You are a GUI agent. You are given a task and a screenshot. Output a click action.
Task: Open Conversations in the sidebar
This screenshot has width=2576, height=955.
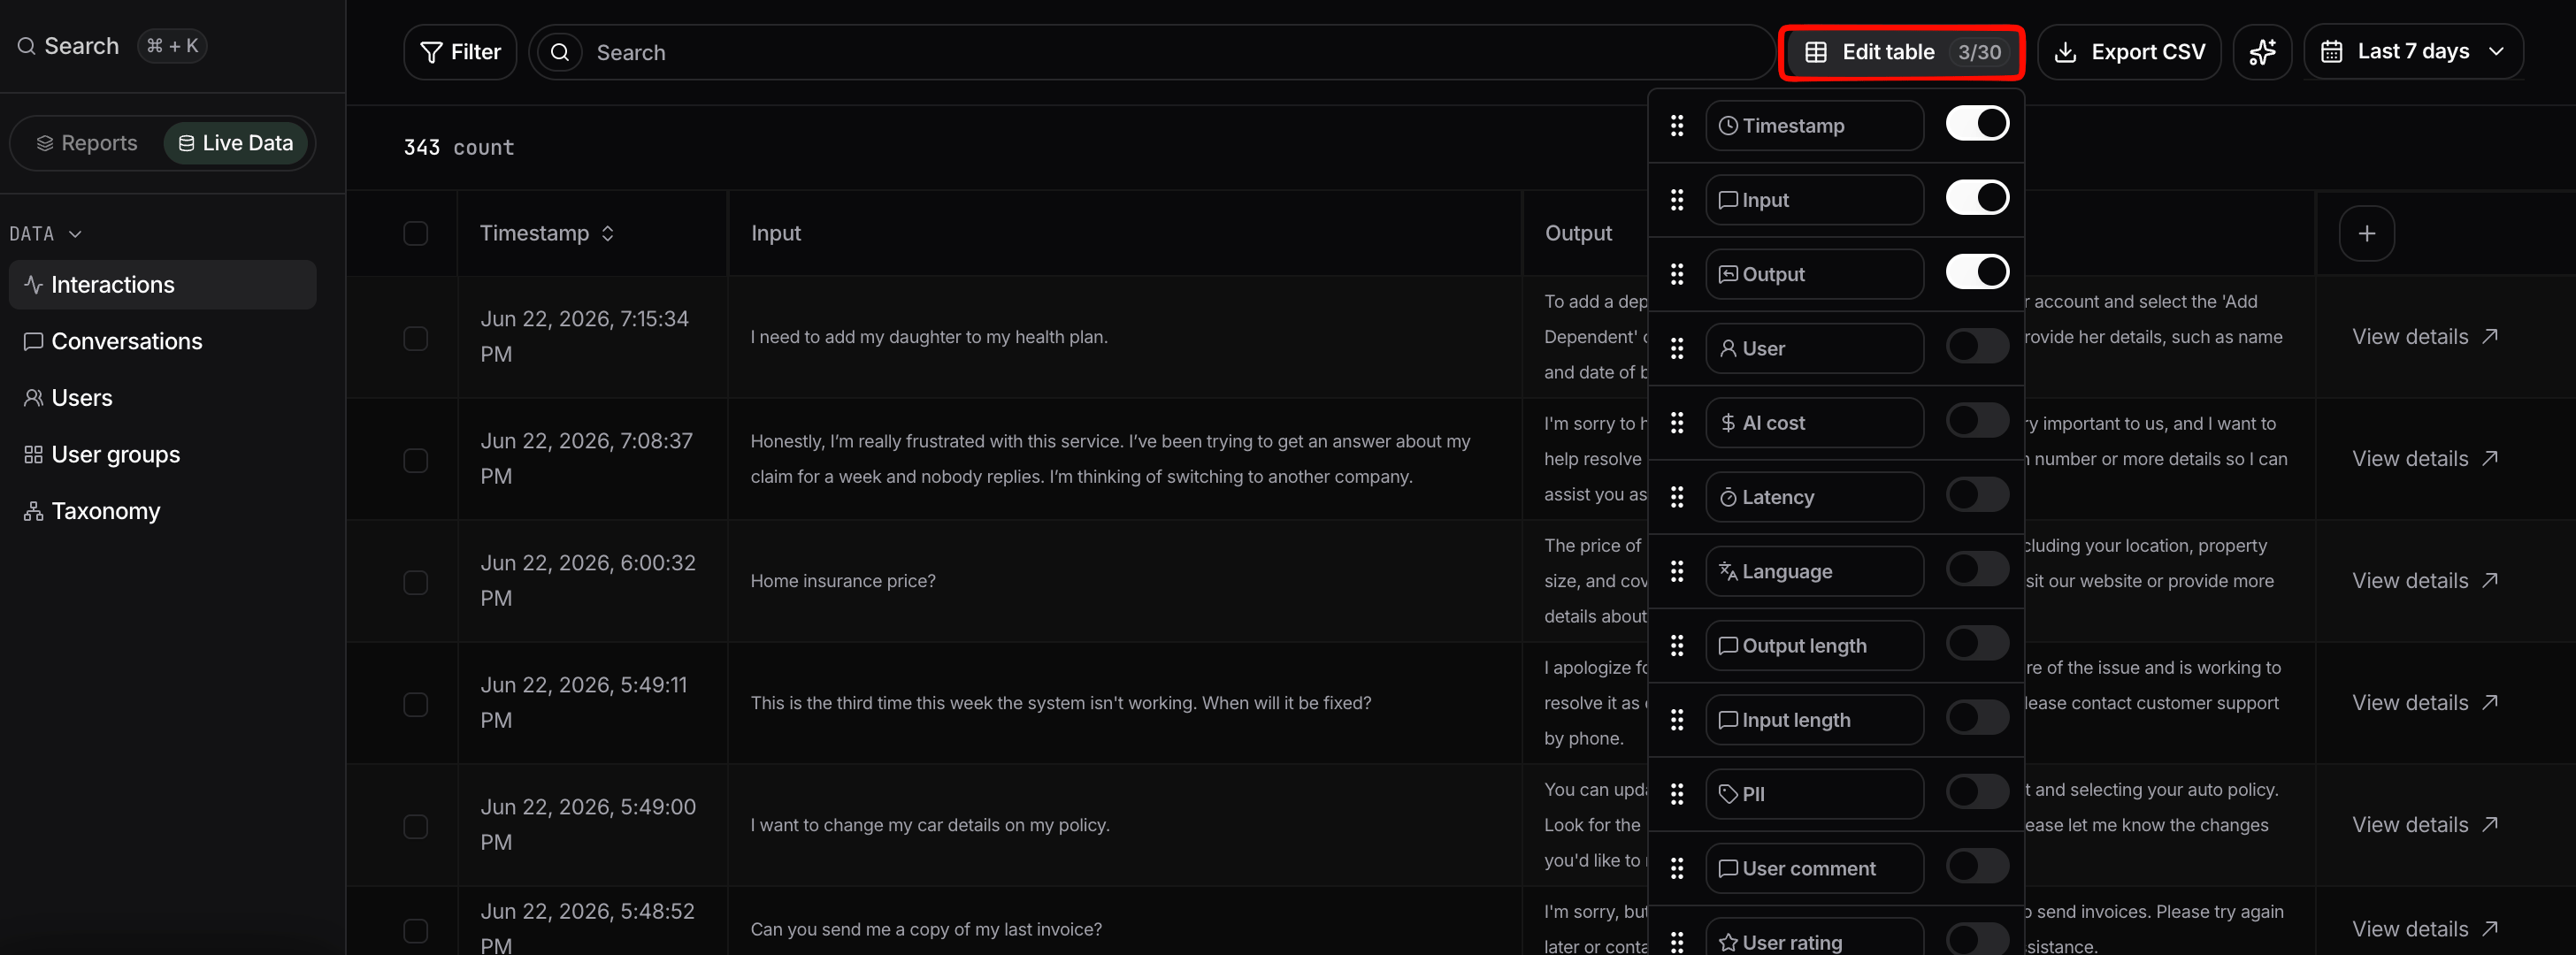163,342
